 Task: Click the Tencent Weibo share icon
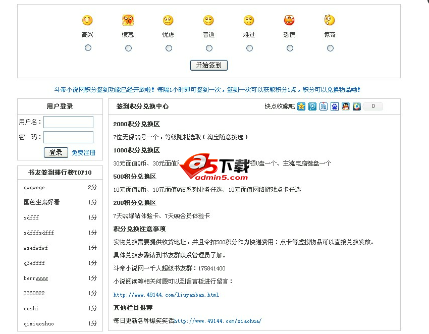click(x=357, y=106)
